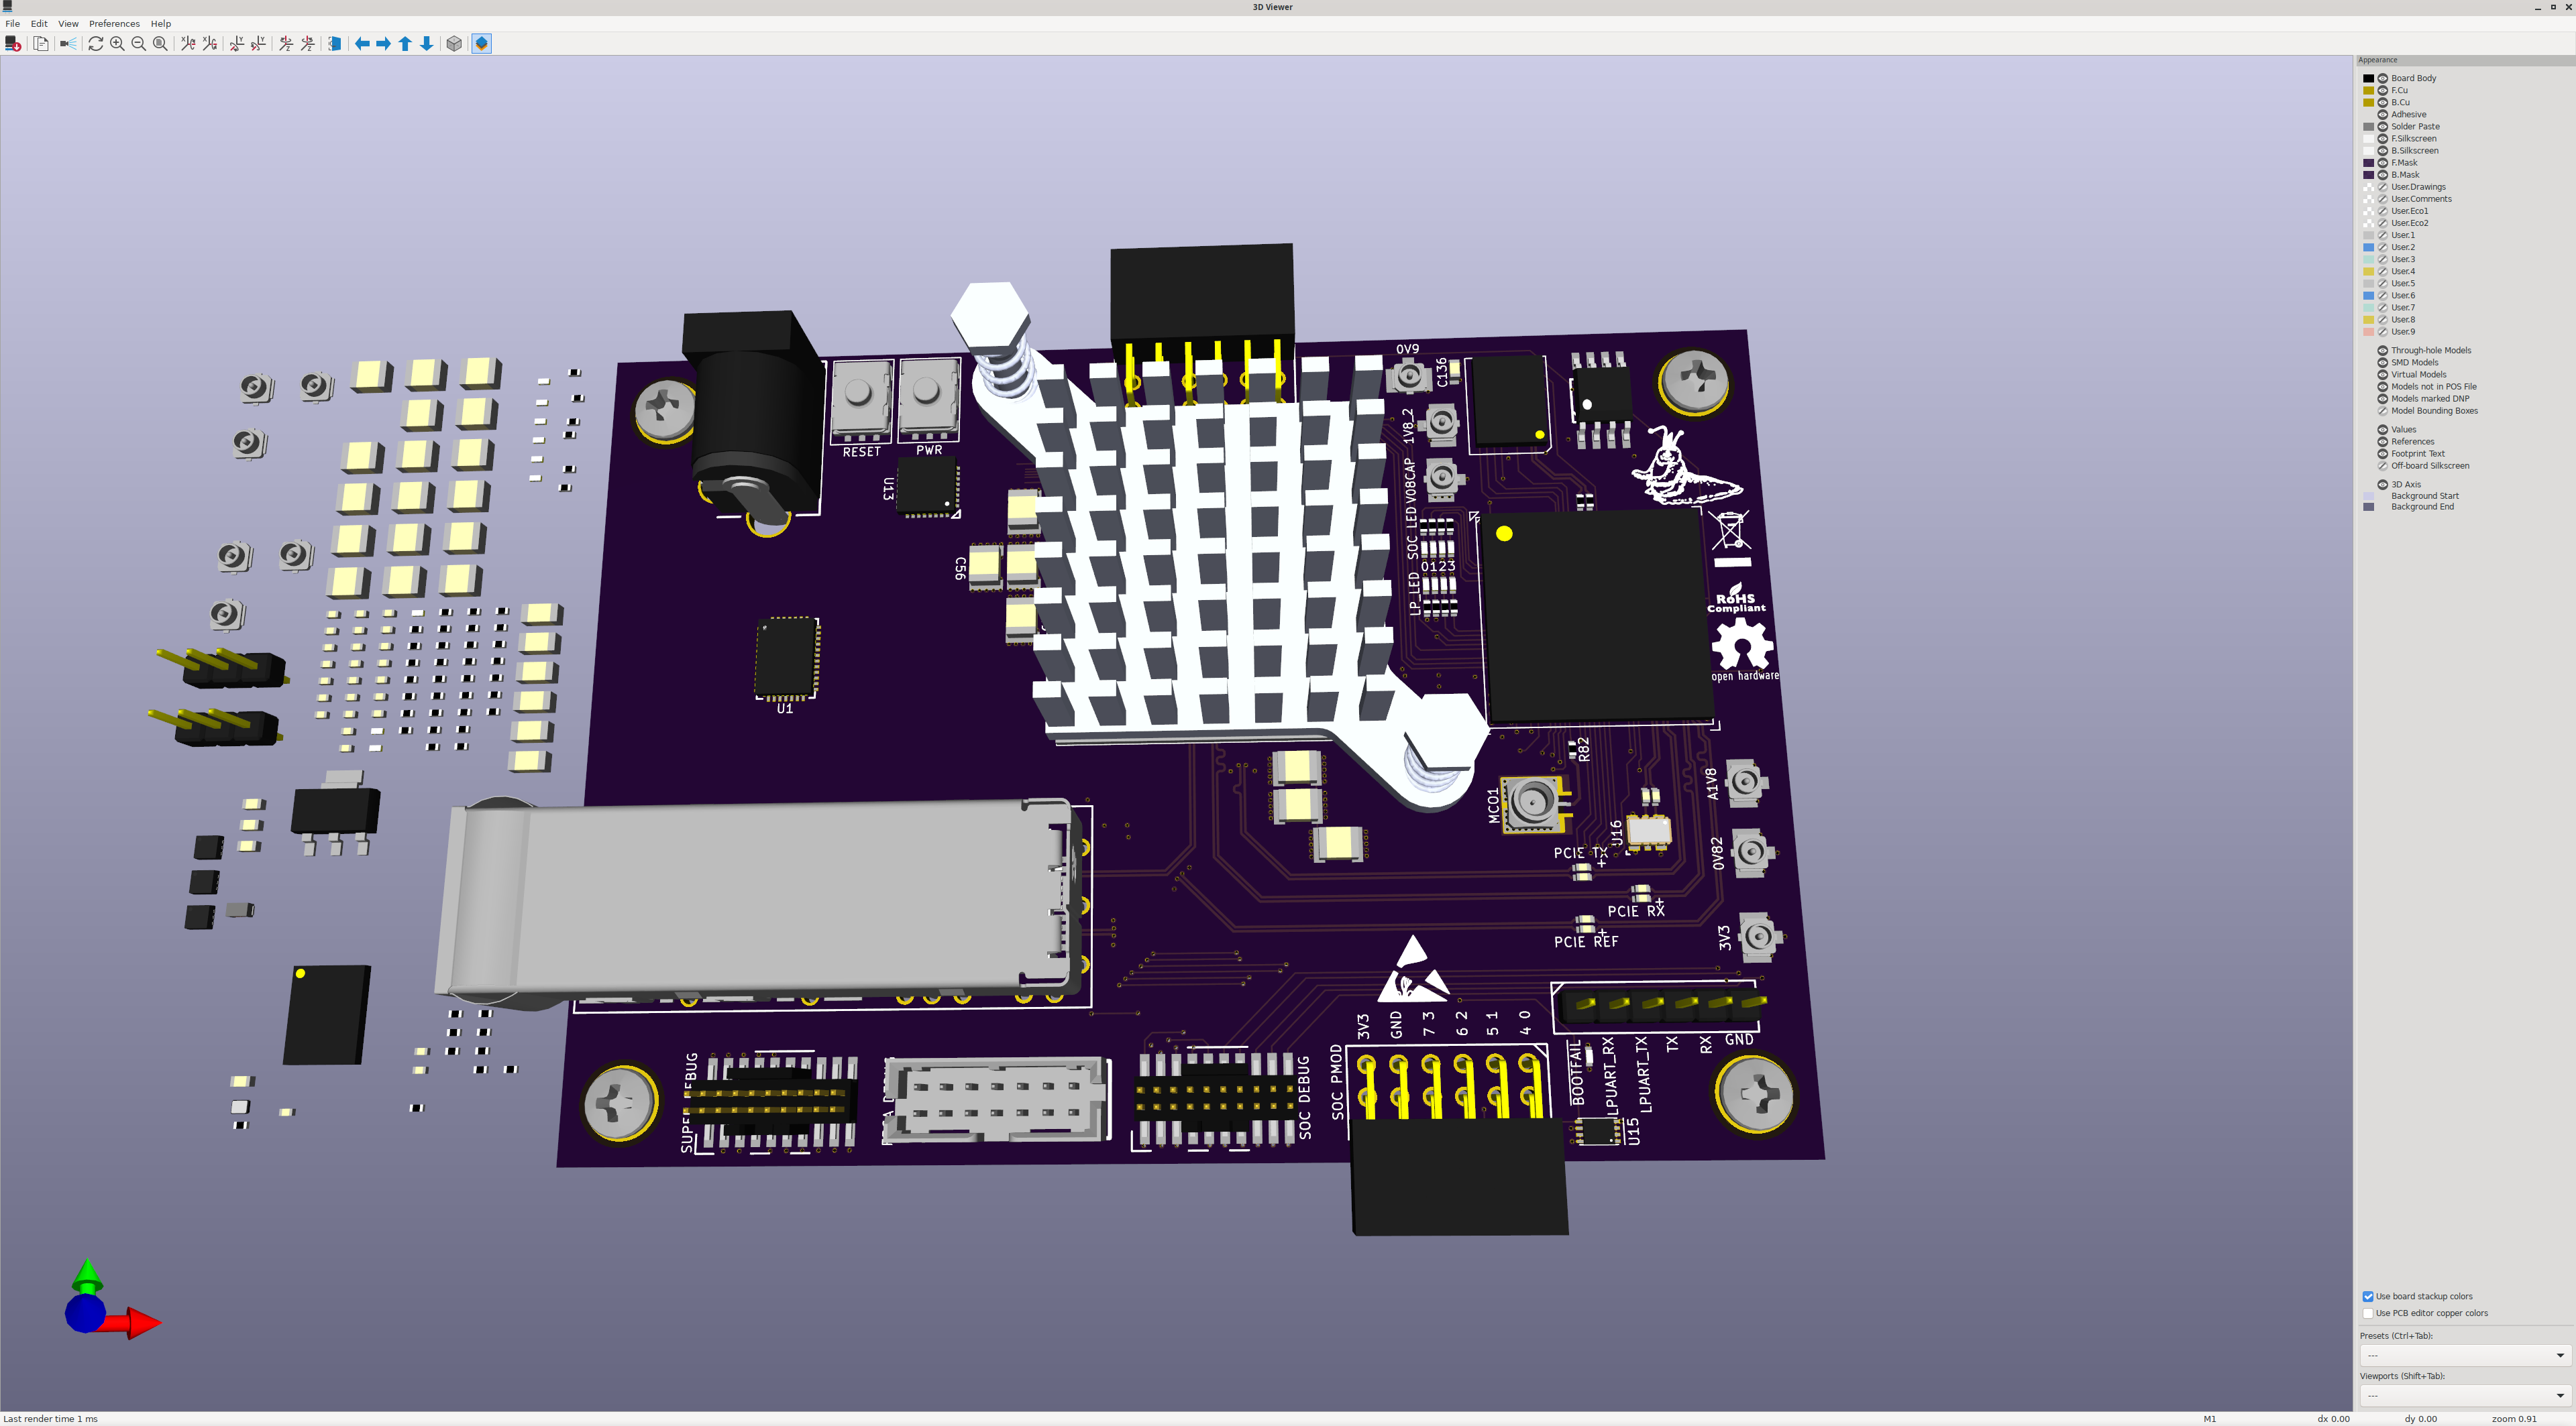The width and height of the screenshot is (2576, 1426).
Task: Click the zoom to fit icon
Action: [x=160, y=43]
